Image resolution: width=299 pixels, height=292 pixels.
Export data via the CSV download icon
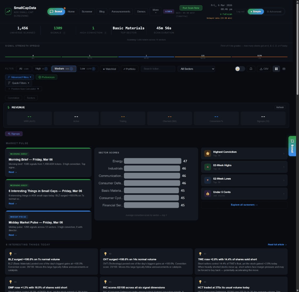click(264, 69)
